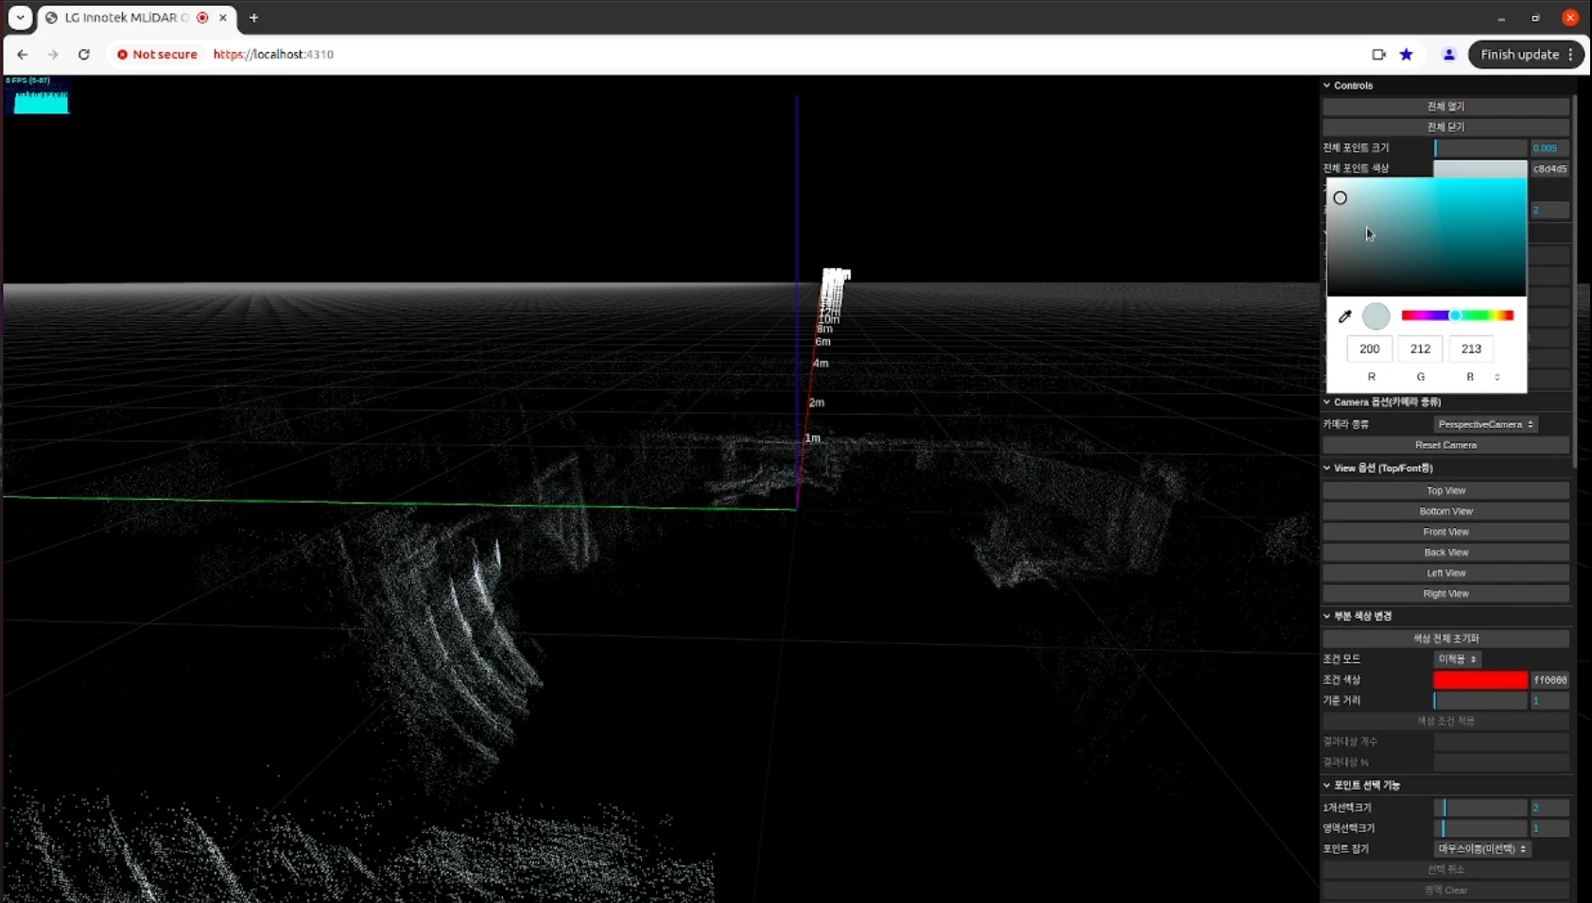This screenshot has width=1592, height=903.
Task: Close the LG Innotek MLiDAR tab
Action: pyautogui.click(x=223, y=18)
